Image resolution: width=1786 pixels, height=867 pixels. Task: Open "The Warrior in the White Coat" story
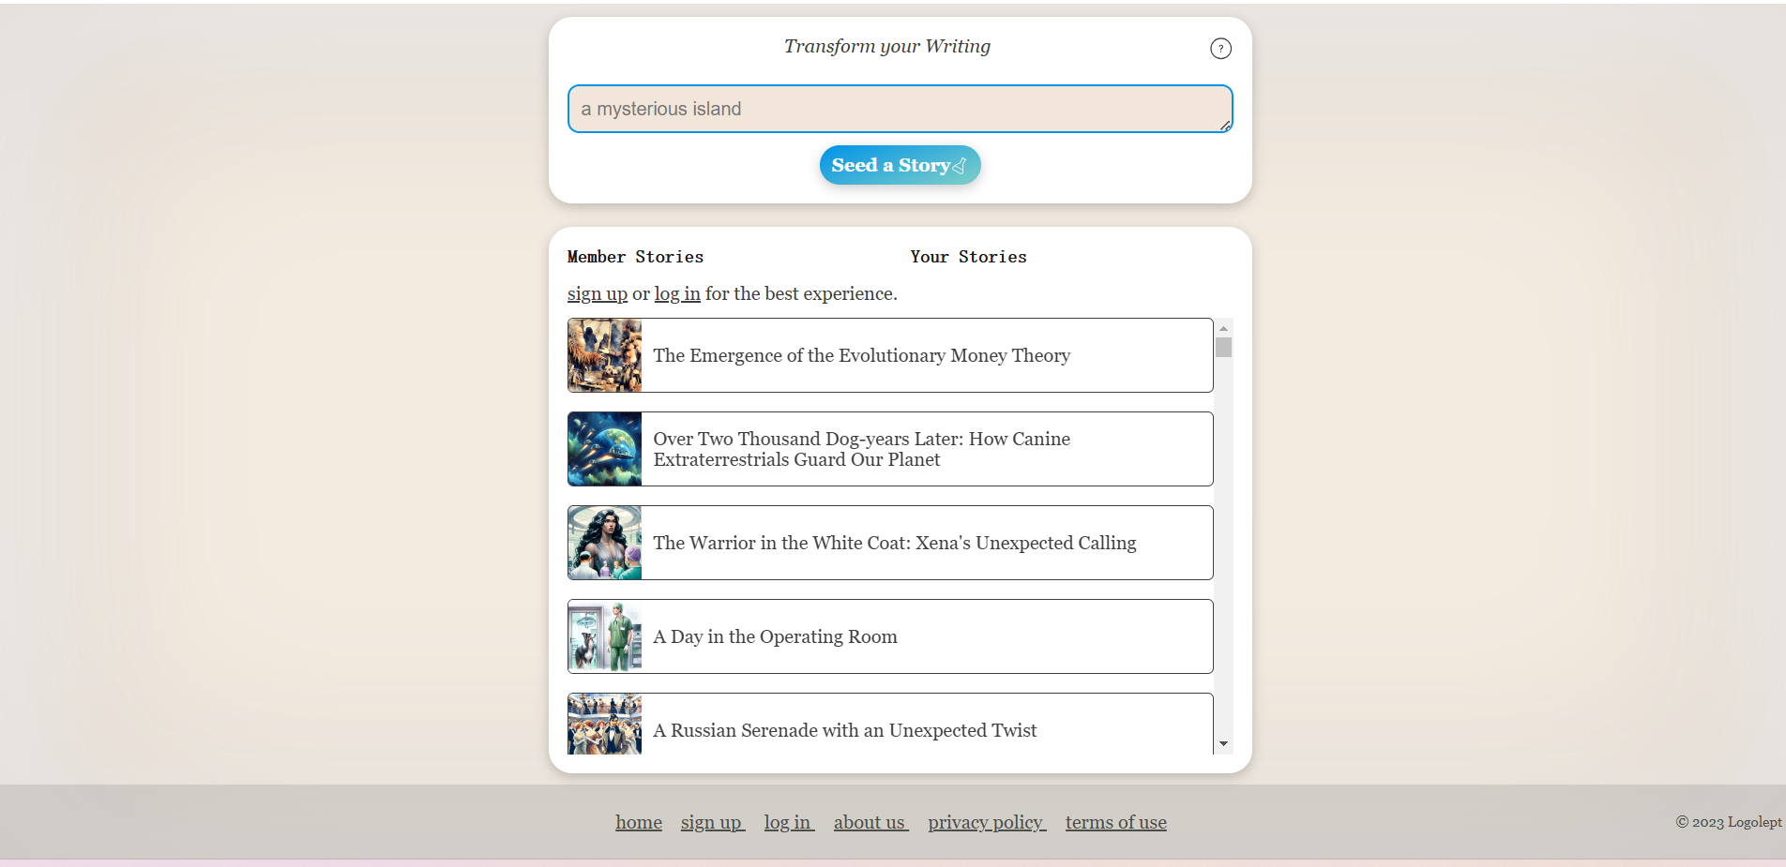(894, 543)
